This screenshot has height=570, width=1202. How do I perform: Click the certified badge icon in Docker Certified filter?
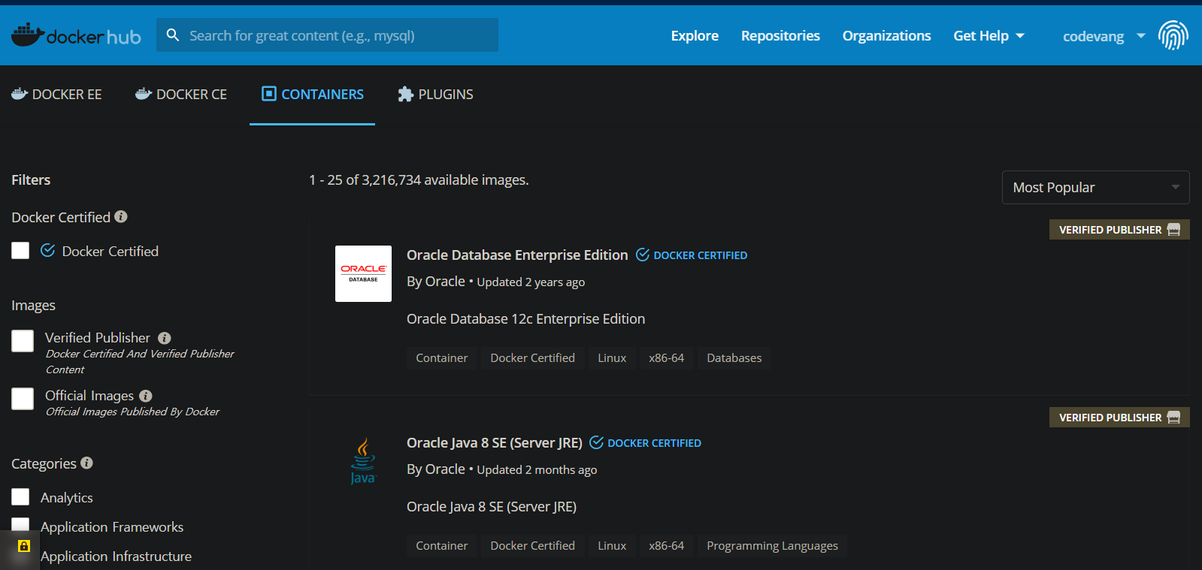(x=48, y=250)
